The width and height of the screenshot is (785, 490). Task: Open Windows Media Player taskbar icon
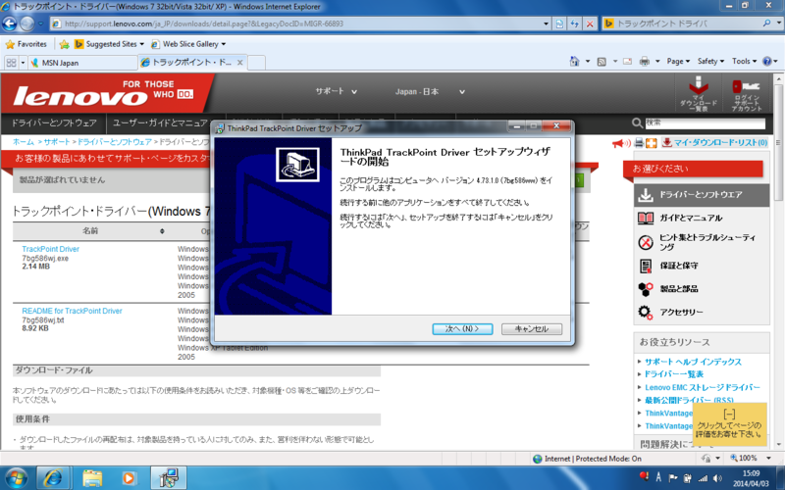[129, 478]
